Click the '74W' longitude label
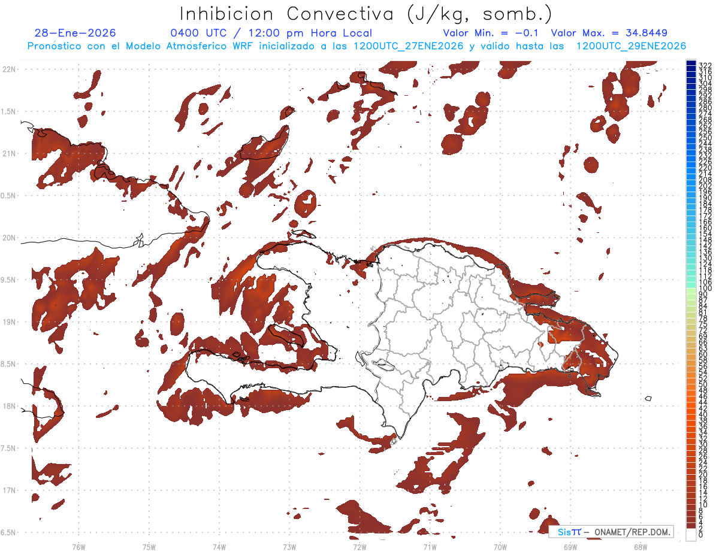Image resolution: width=719 pixels, height=555 pixels. click(x=219, y=547)
